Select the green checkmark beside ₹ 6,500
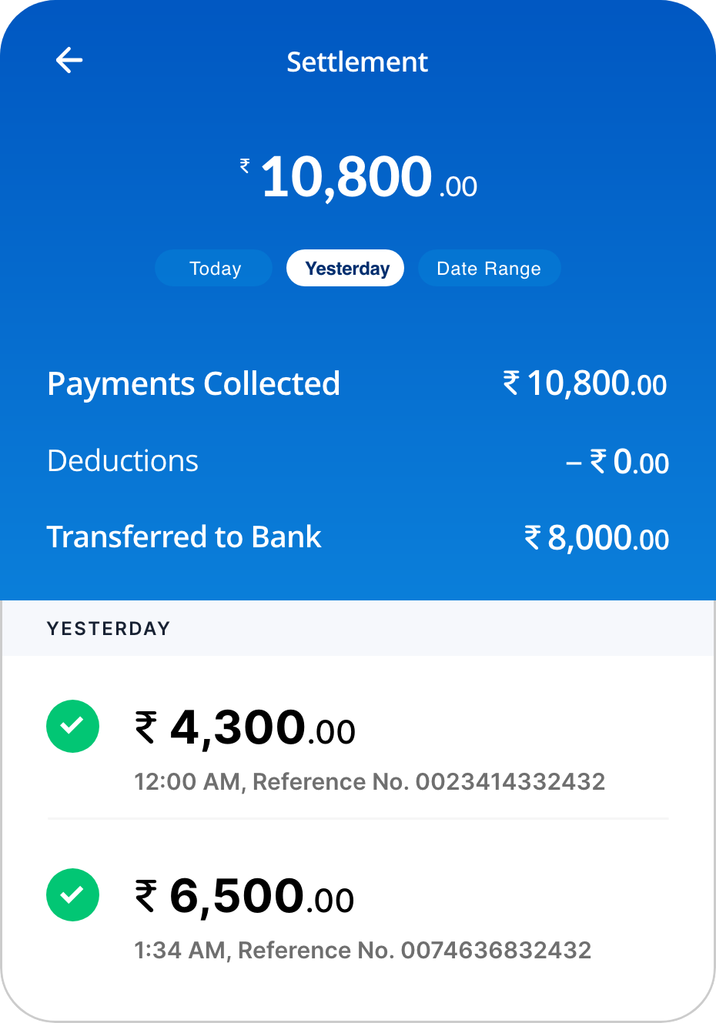The width and height of the screenshot is (716, 1023). tap(72, 895)
